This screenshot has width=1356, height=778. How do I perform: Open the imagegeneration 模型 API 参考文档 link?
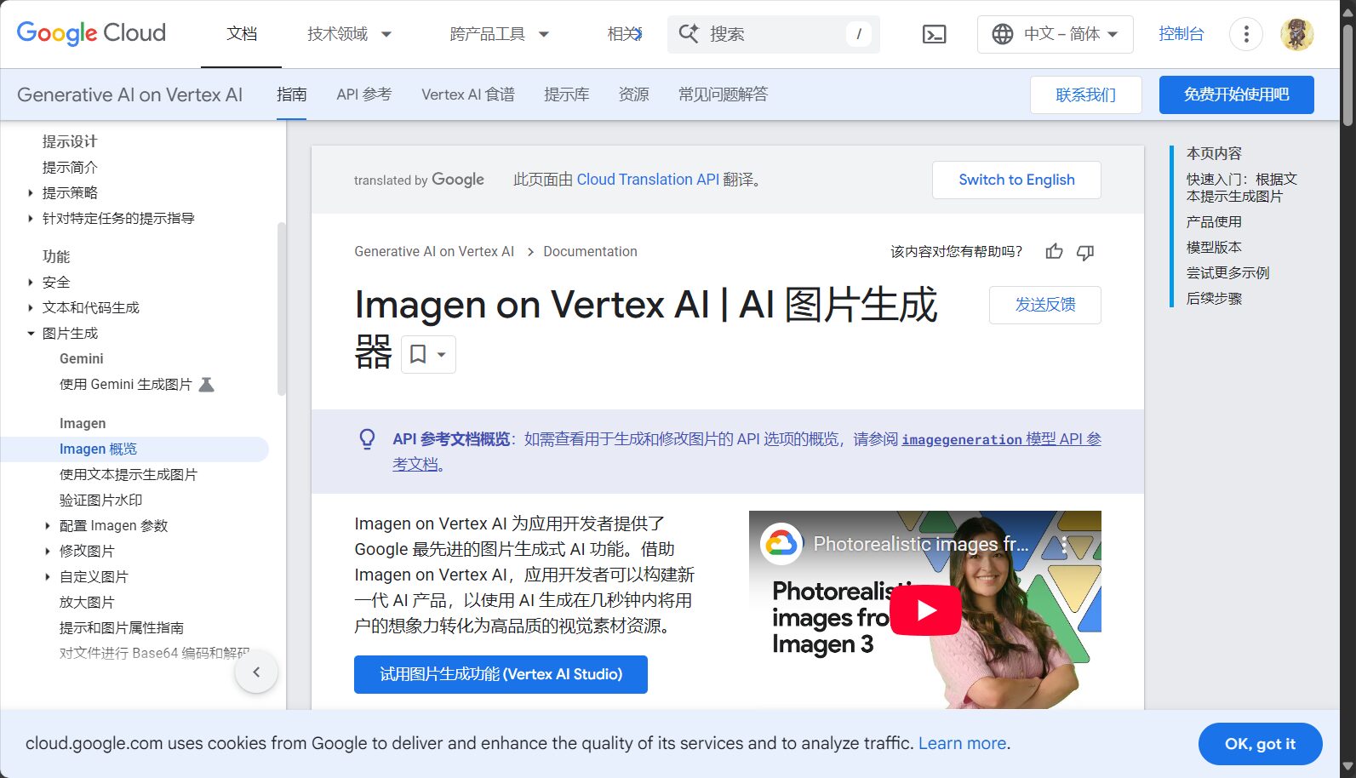click(1001, 439)
